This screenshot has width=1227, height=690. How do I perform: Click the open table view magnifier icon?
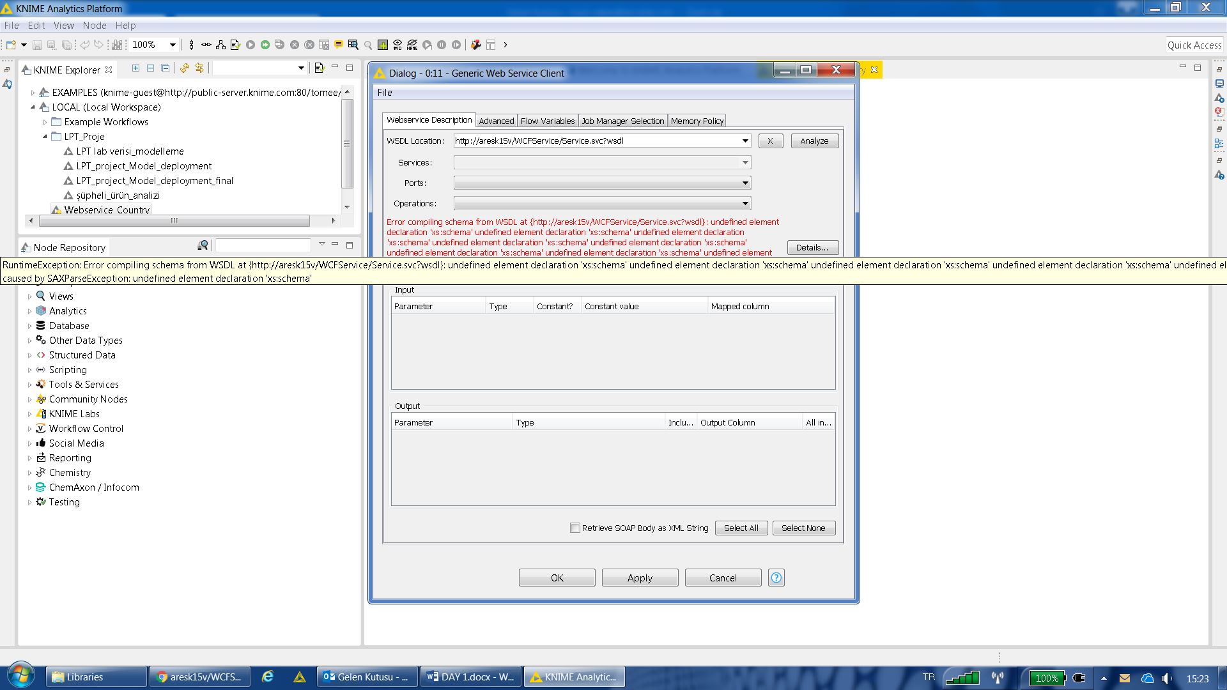point(353,45)
